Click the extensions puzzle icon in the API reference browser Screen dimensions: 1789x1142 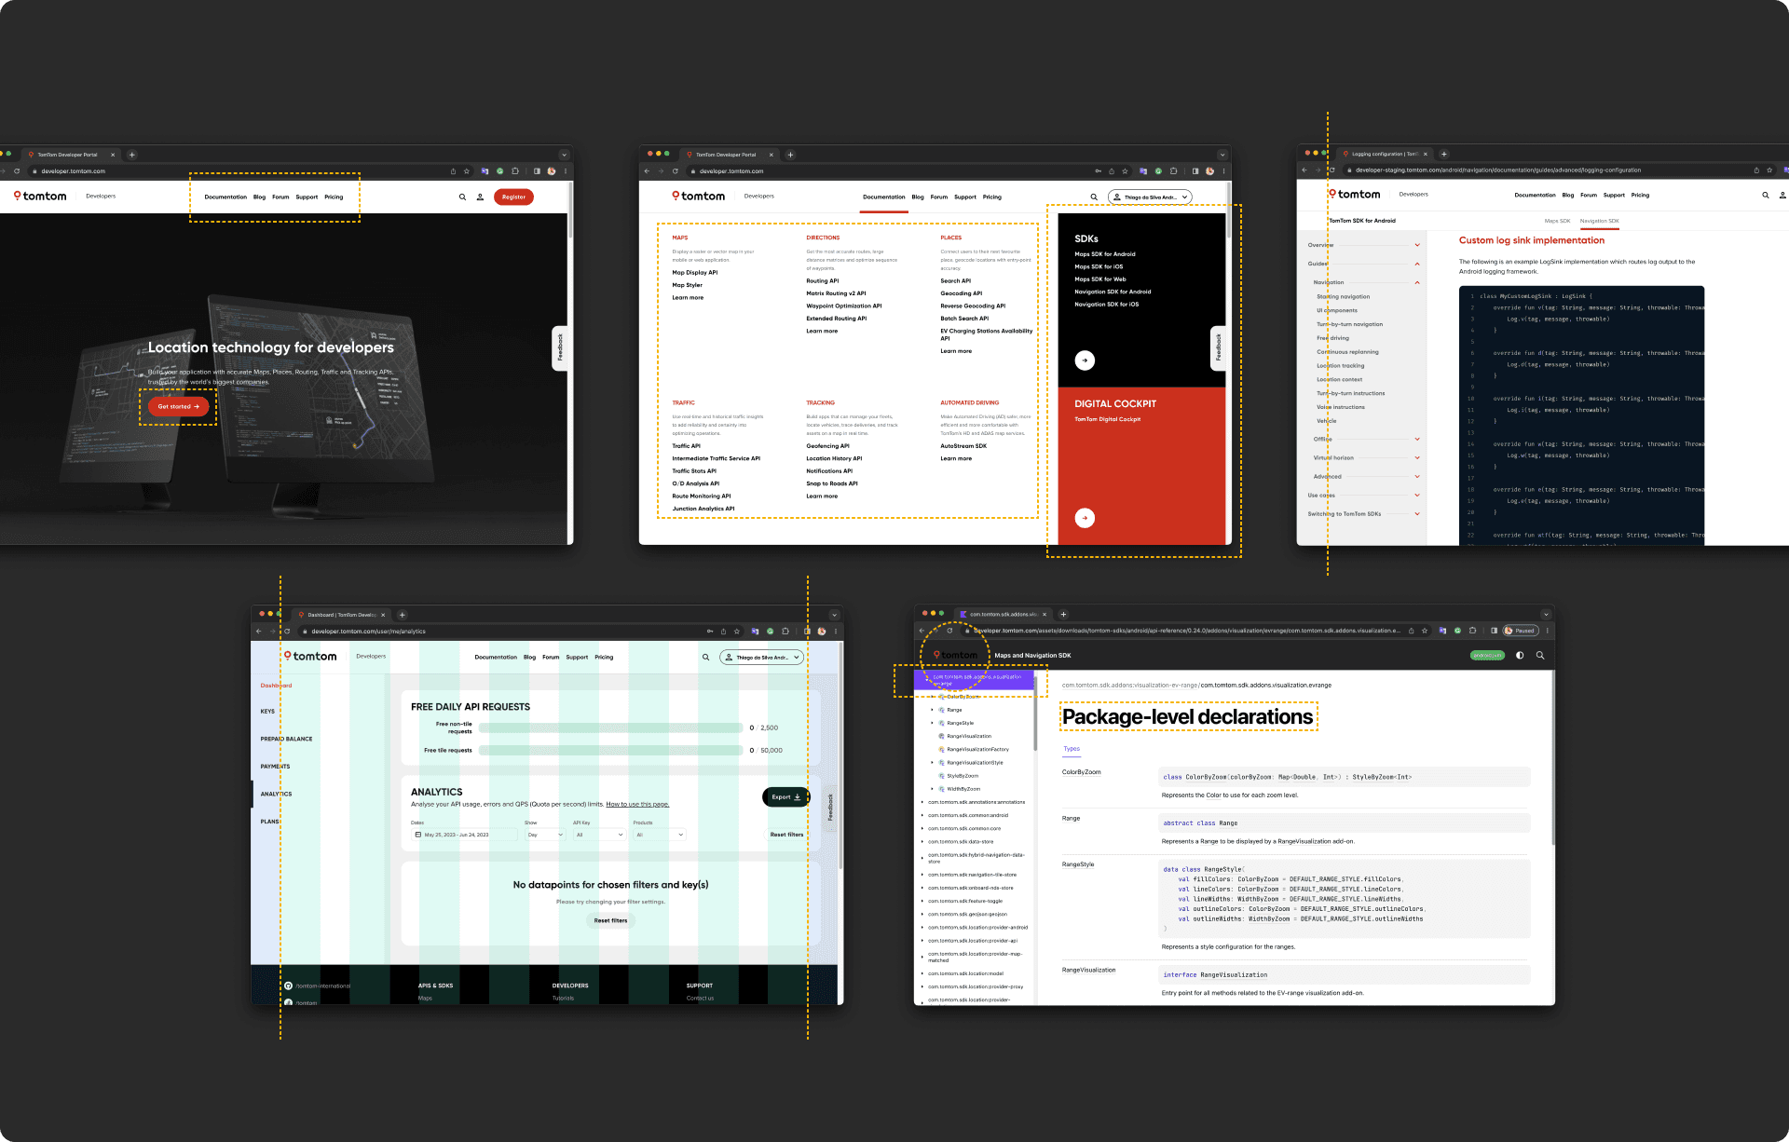[1472, 631]
